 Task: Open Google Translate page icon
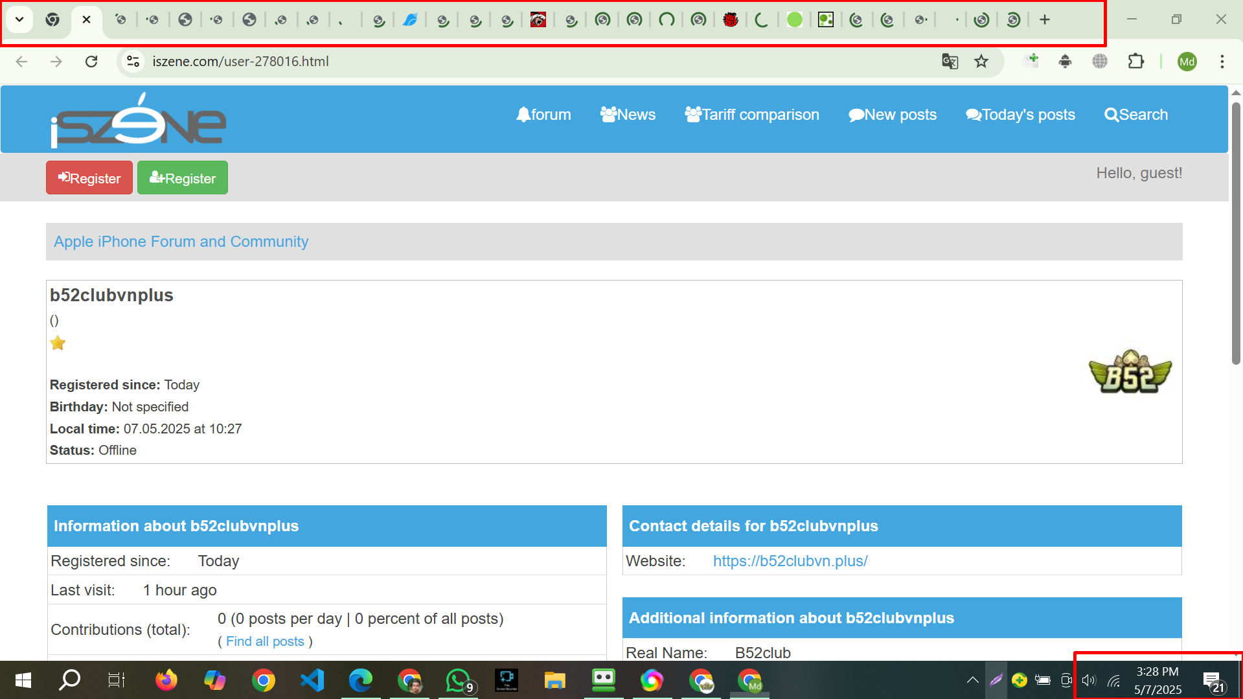tap(950, 62)
